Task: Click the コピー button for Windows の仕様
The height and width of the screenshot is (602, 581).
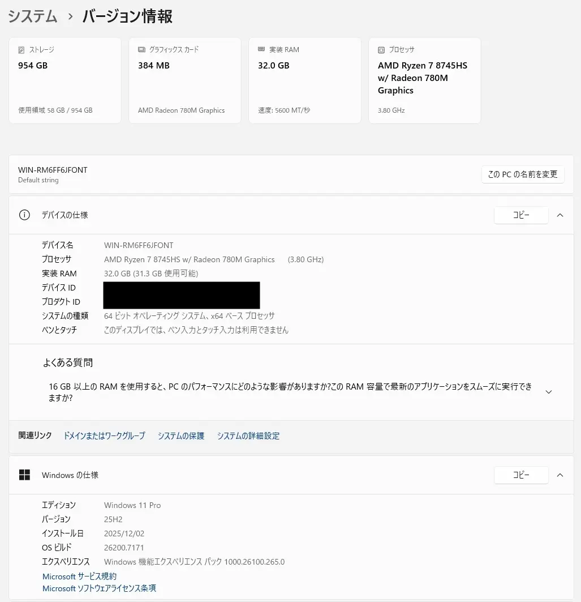Action: [520, 475]
